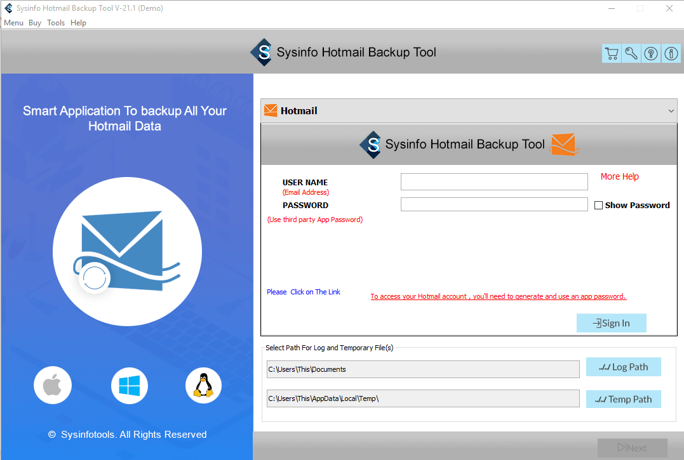
Task: Open the purchase shopping cart icon
Action: click(611, 53)
